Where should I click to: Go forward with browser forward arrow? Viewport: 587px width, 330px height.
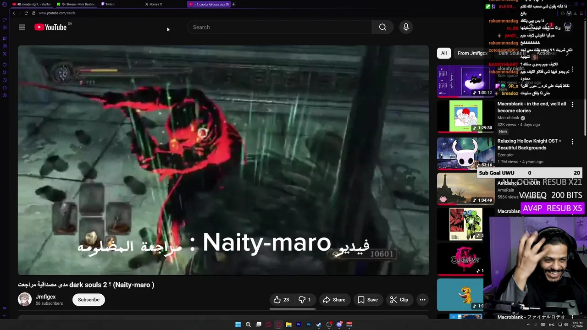pyautogui.click(x=20, y=13)
